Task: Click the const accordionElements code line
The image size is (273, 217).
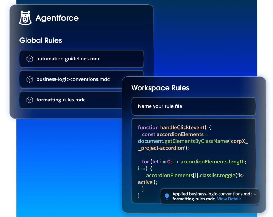Action: (x=175, y=134)
